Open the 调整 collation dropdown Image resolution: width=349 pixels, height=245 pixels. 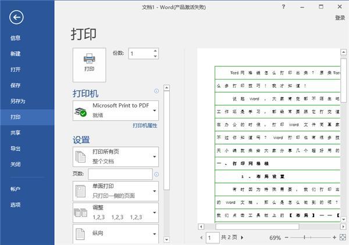(x=116, y=212)
